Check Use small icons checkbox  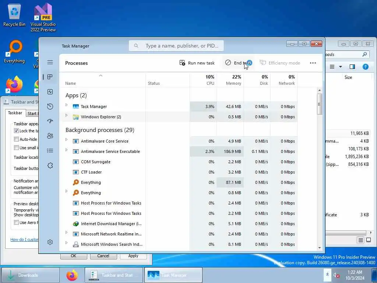coord(16,147)
